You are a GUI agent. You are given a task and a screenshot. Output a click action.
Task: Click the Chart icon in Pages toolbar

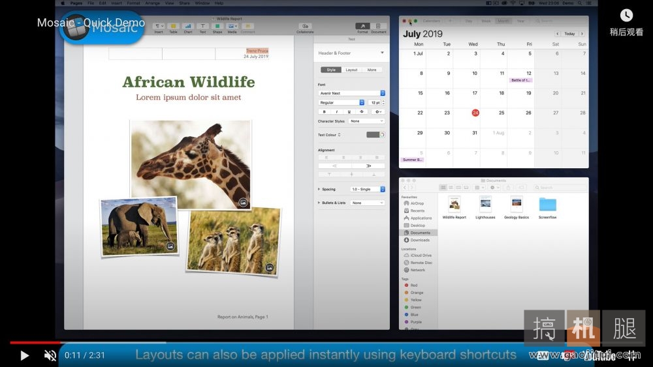point(188,28)
